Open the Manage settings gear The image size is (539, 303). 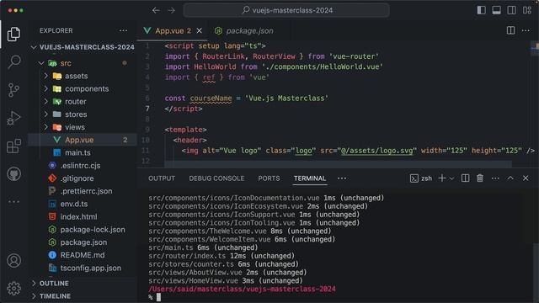13,288
